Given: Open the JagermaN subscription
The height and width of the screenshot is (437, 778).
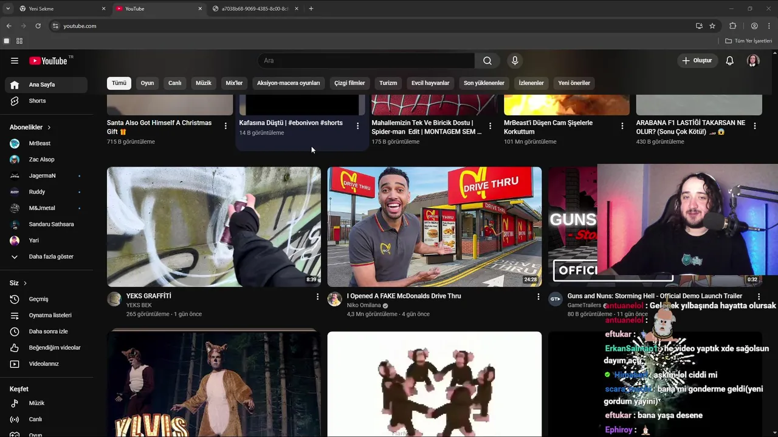Looking at the screenshot, I should point(46,176).
